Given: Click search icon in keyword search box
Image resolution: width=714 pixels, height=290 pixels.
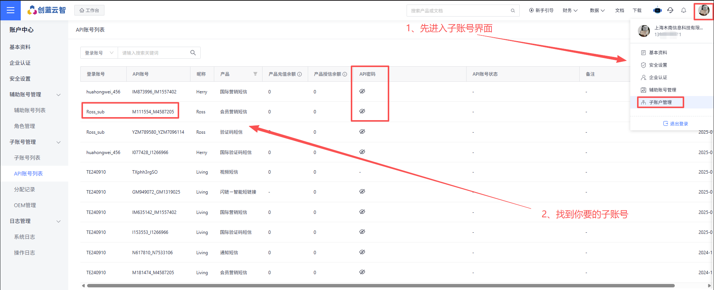Looking at the screenshot, I should click(193, 53).
